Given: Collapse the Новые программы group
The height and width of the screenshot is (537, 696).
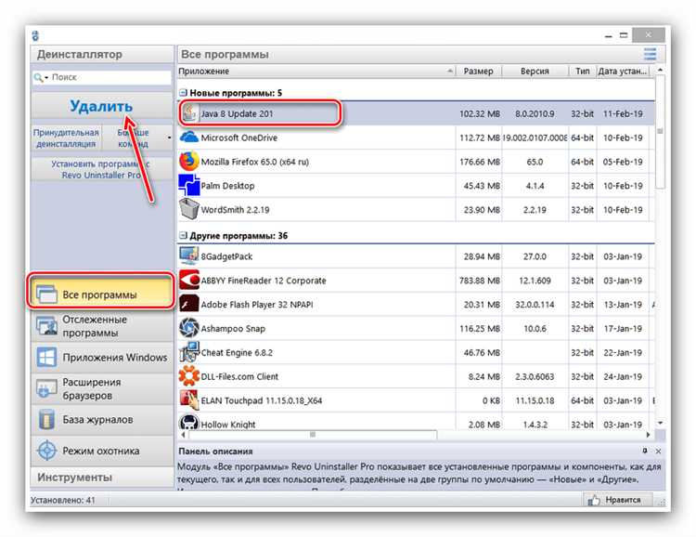Looking at the screenshot, I should [183, 93].
